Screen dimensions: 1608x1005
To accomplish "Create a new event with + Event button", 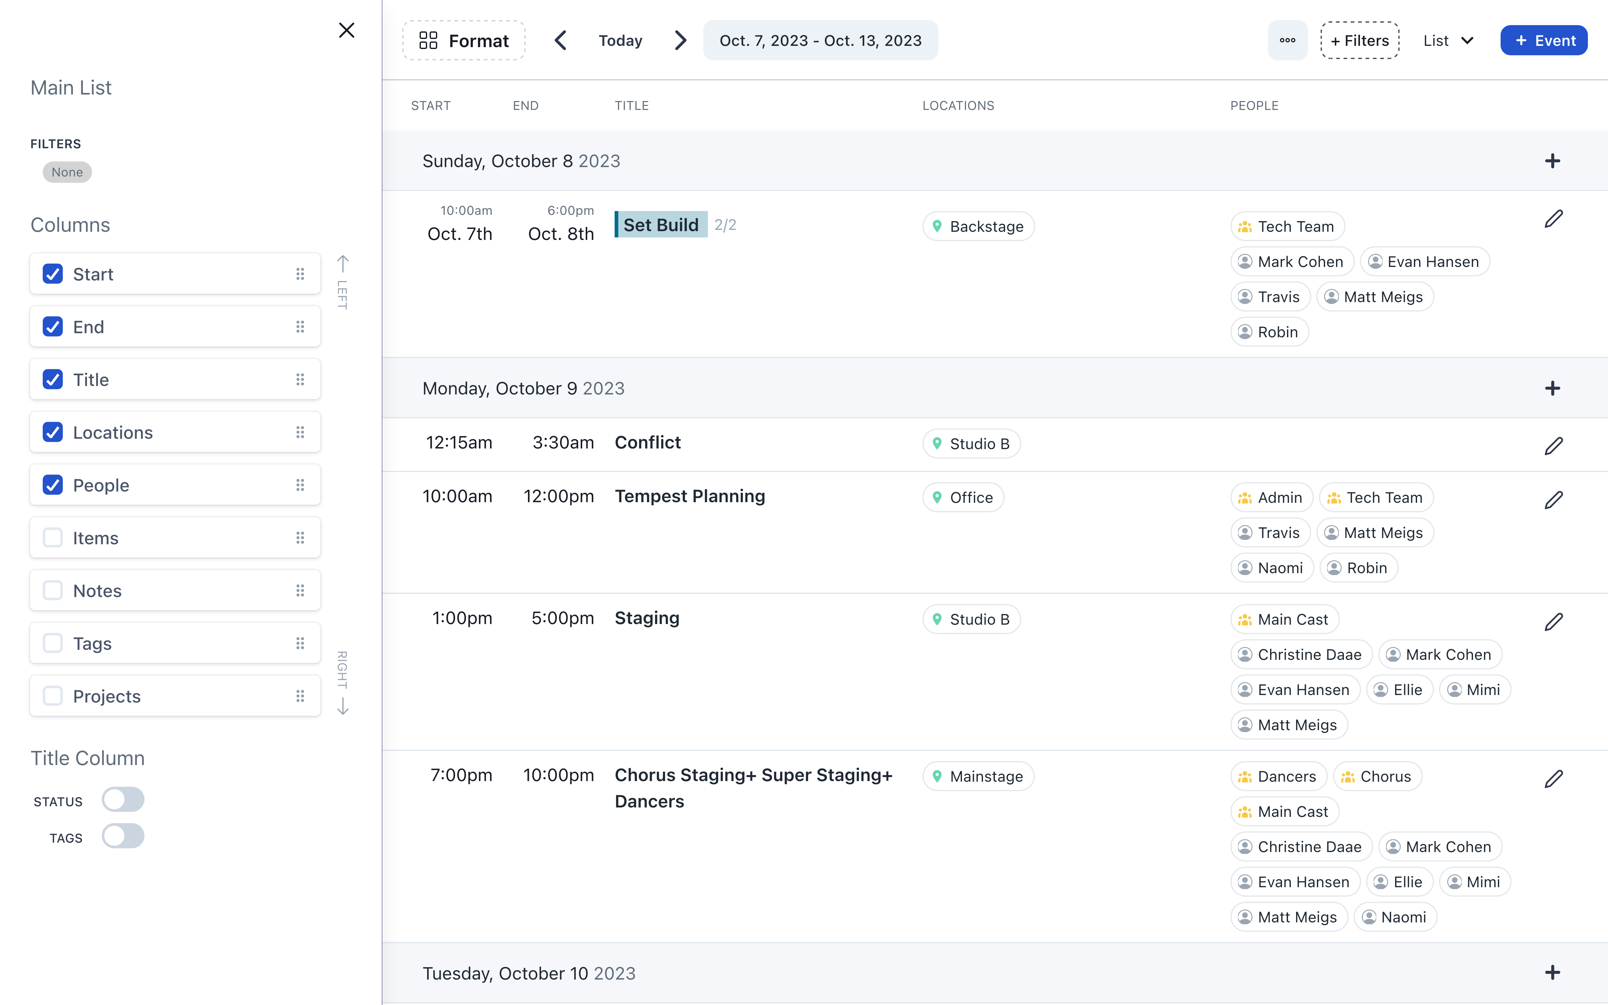I will coord(1544,41).
